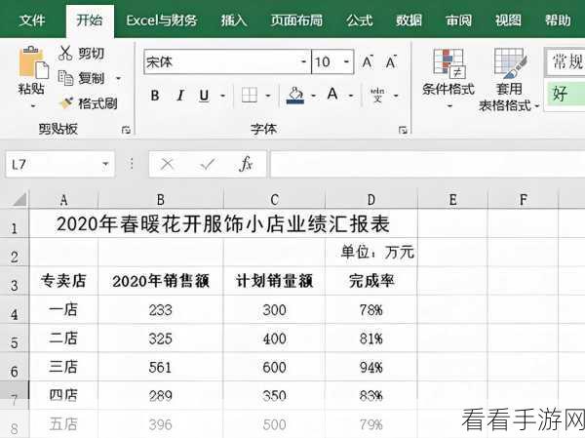The image size is (585, 438).
Task: Apply the 常规 cell style
Action: [565, 61]
